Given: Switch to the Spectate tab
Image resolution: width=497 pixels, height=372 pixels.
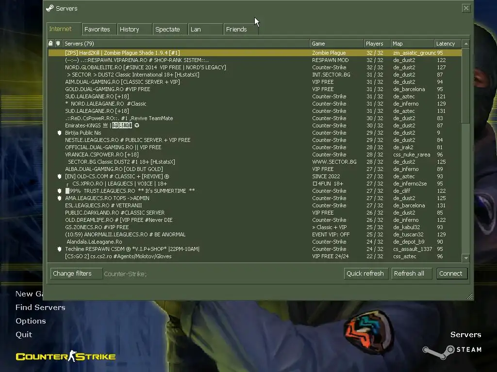Looking at the screenshot, I should click(170, 30).
